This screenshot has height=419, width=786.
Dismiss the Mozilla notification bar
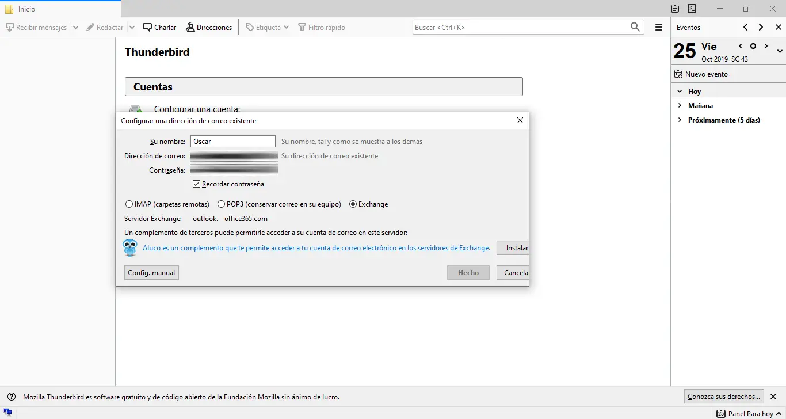point(773,397)
